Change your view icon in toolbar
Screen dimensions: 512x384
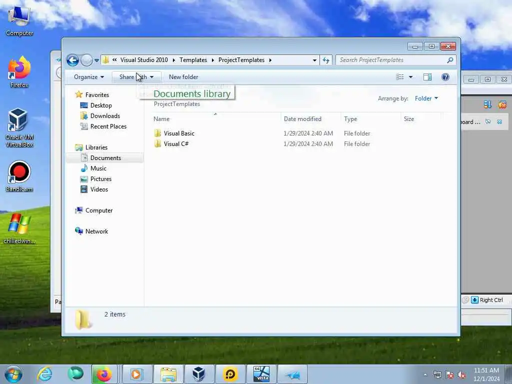(400, 77)
